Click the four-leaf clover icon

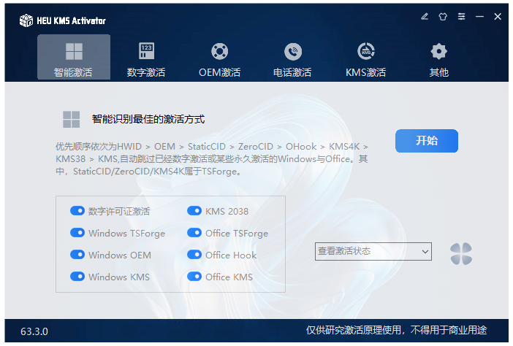461,253
